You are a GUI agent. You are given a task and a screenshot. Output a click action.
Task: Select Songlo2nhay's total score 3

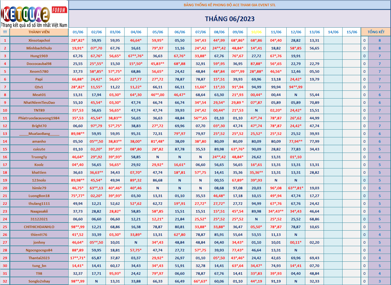(380, 281)
